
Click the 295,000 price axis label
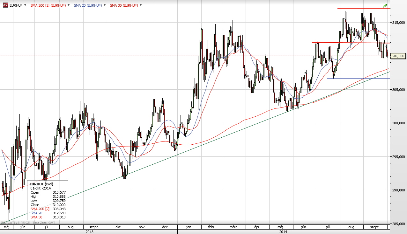[398, 157]
